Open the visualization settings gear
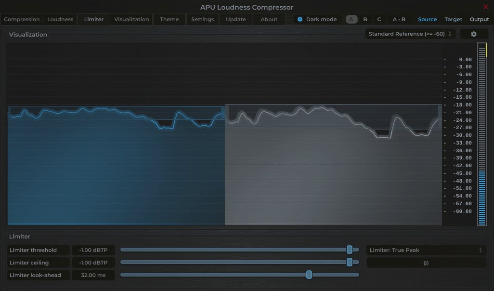494x291 pixels. point(474,34)
